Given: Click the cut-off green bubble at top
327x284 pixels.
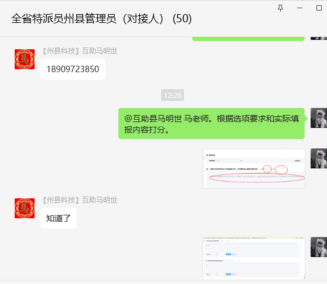Looking at the screenshot, I should (x=248, y=39).
